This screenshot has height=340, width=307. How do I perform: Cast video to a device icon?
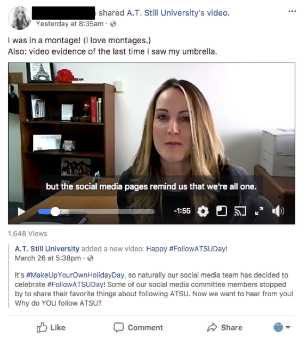coord(240,211)
